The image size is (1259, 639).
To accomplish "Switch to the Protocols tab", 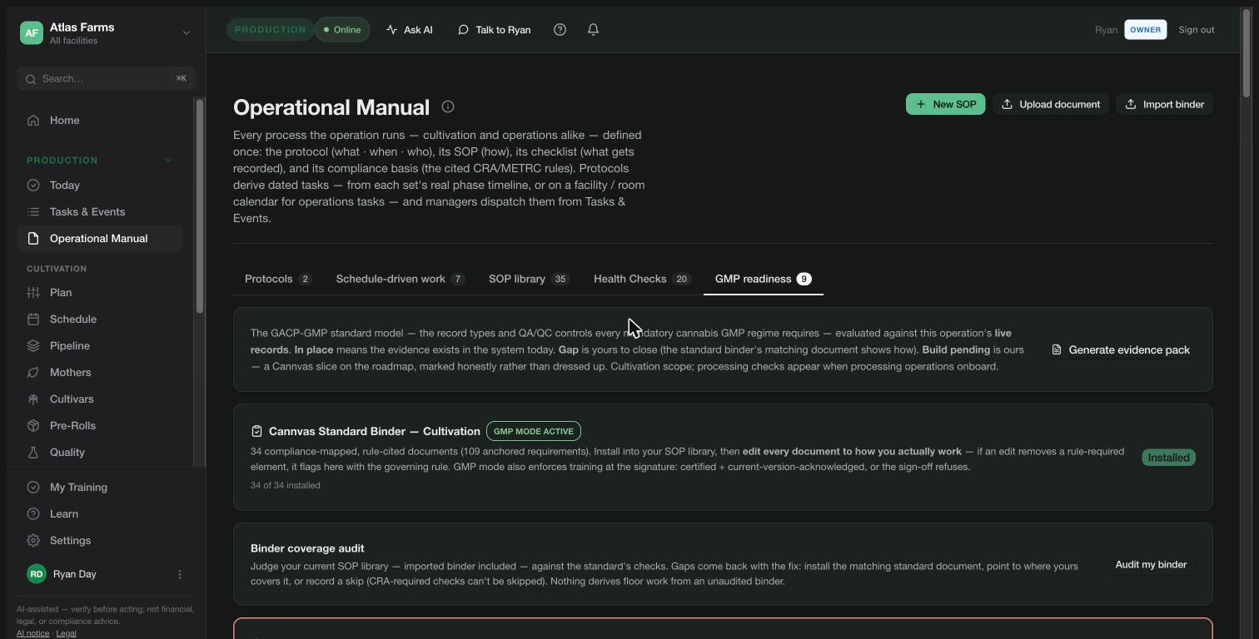I will tap(278, 279).
